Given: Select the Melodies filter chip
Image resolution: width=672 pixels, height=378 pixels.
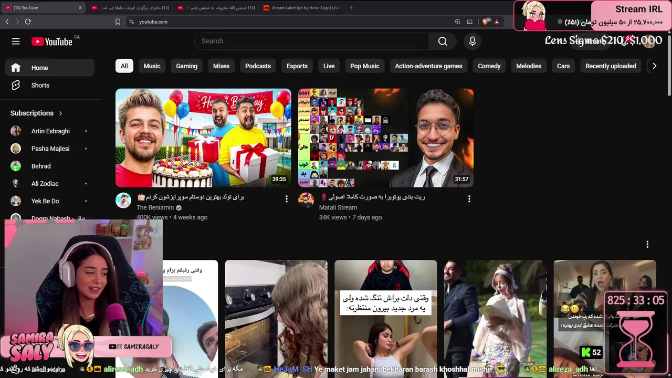Looking at the screenshot, I should (x=529, y=66).
